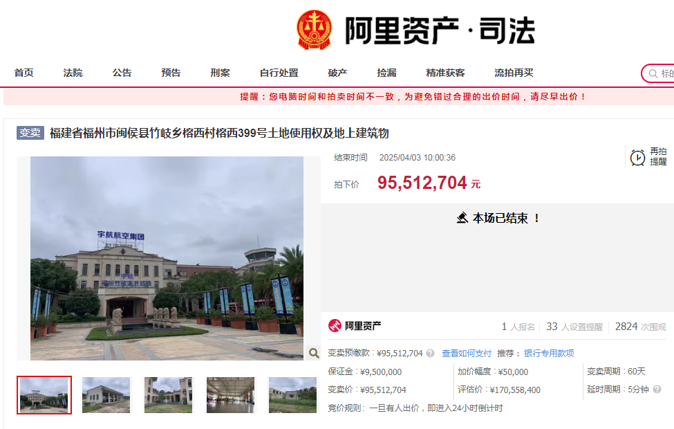Click the red 阿里资产 round logo icon
The image size is (674, 429).
[335, 326]
